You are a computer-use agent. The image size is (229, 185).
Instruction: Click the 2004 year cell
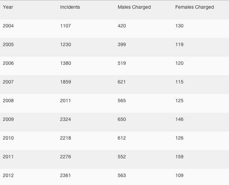8,26
